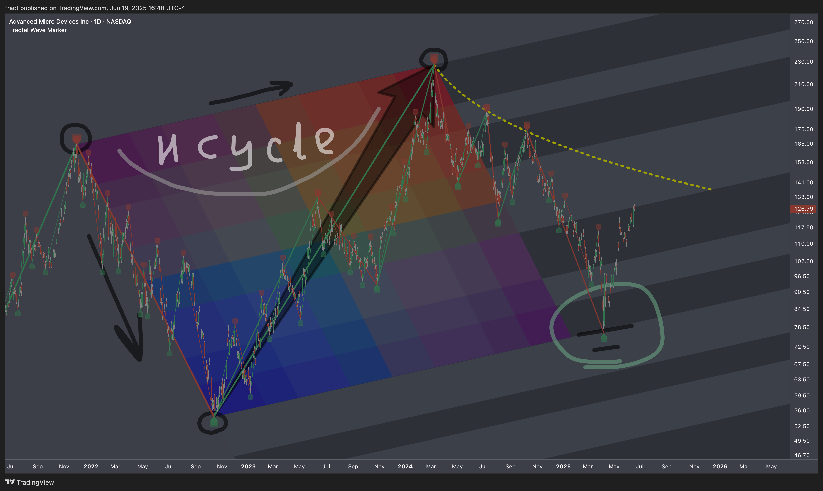Screen dimensions: 823x491
Task: Click the 230.00 price axis label
Action: tap(803, 62)
